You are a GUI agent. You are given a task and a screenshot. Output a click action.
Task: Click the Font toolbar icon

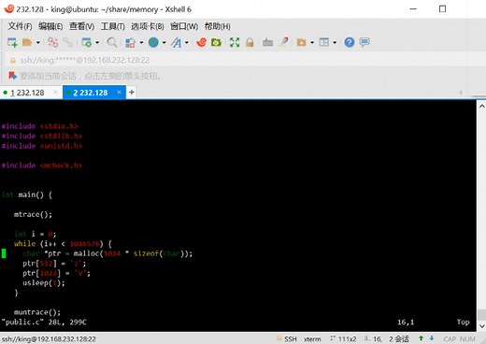point(176,42)
